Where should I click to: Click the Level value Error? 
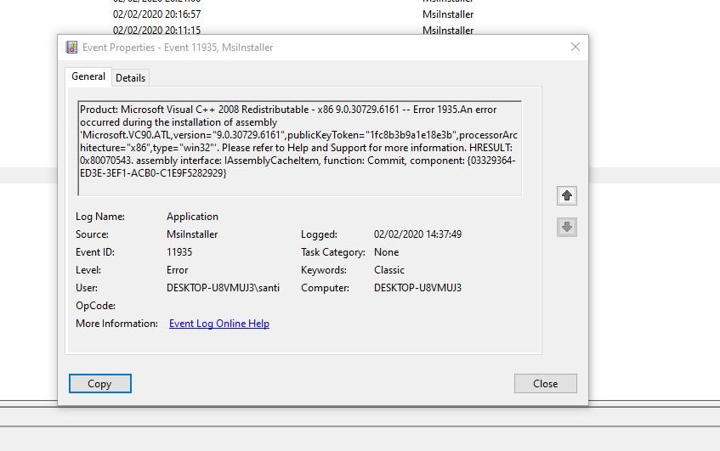pos(178,270)
